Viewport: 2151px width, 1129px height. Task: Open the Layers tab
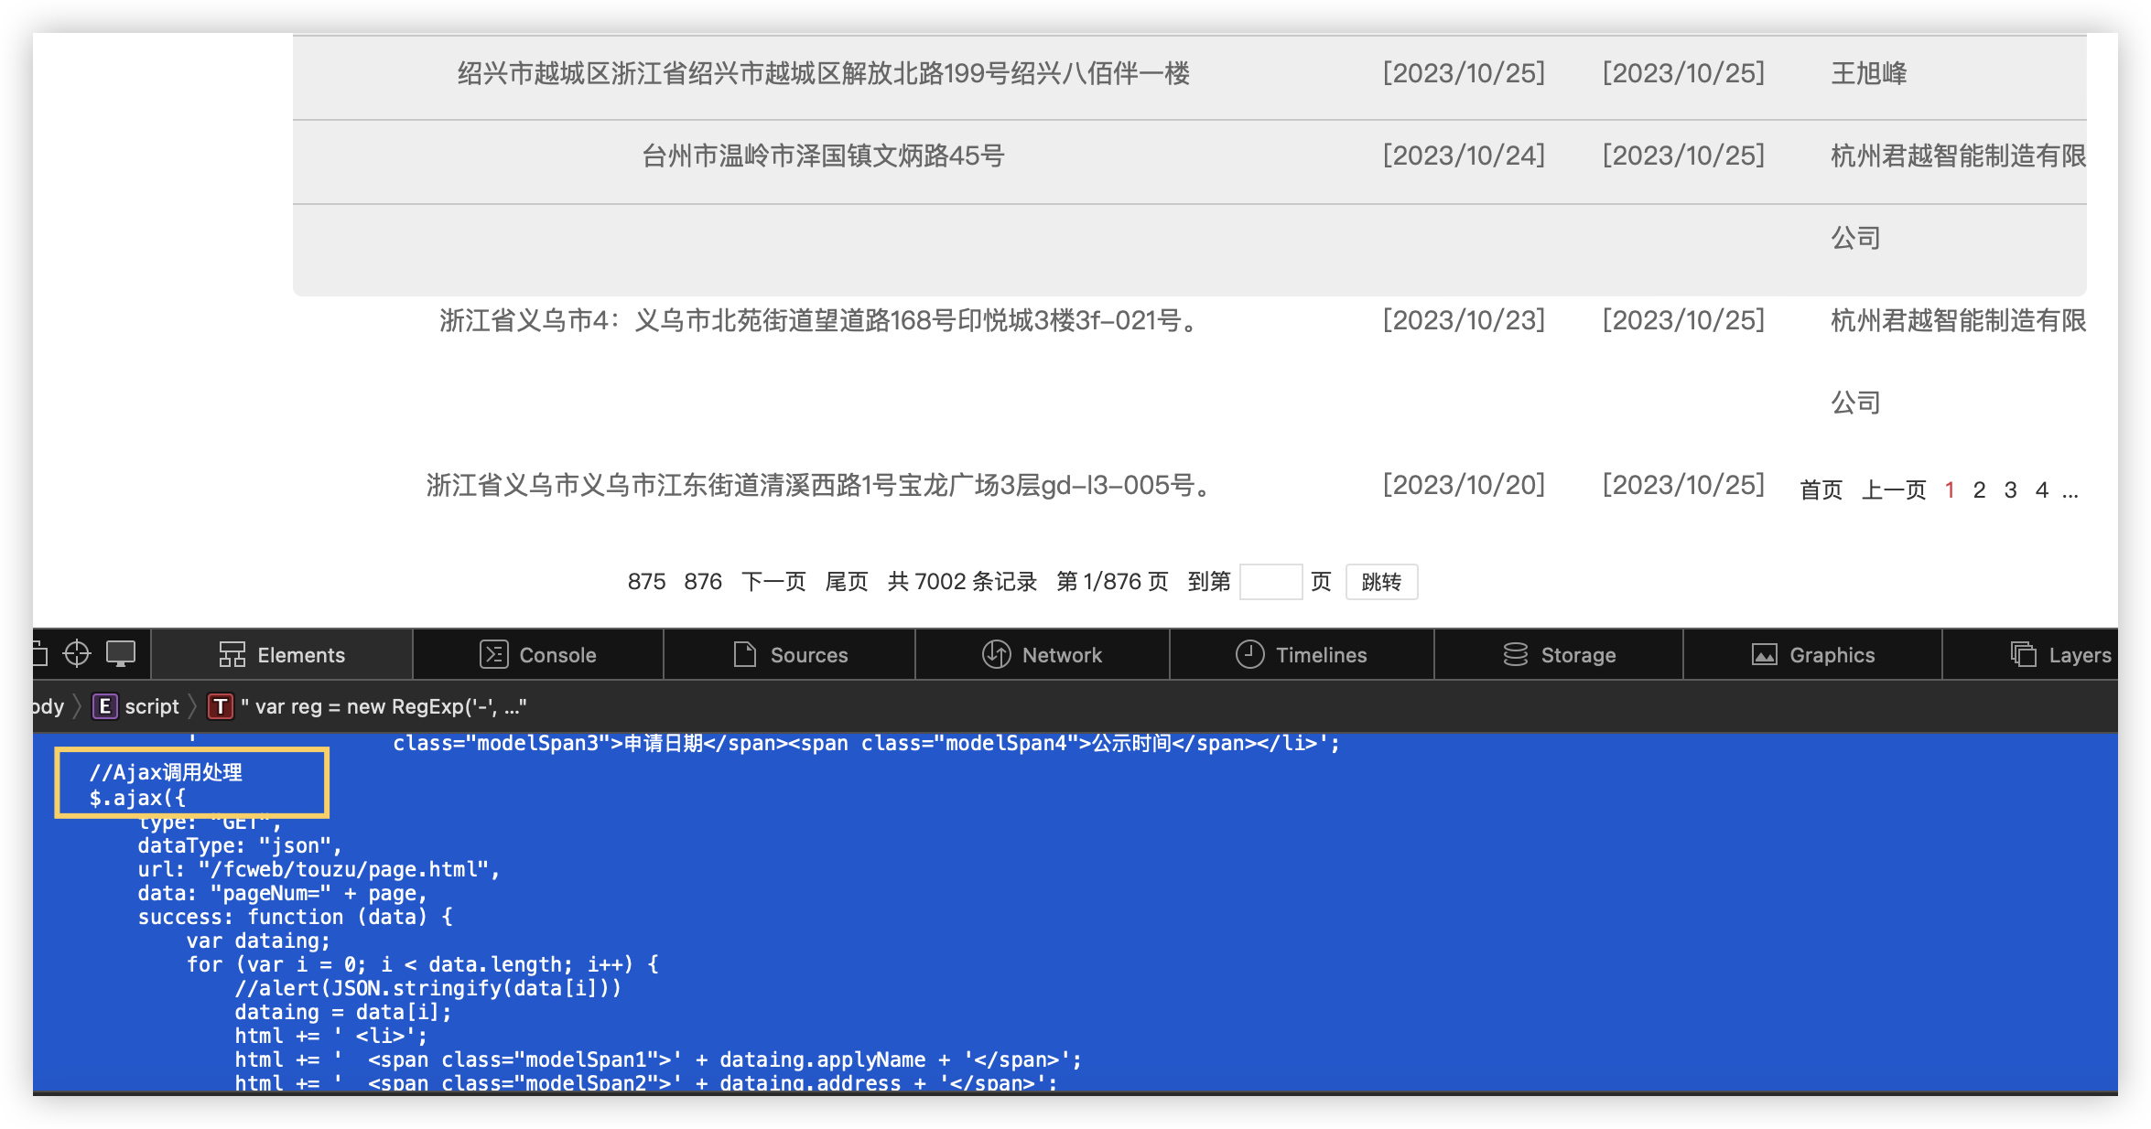click(2061, 655)
